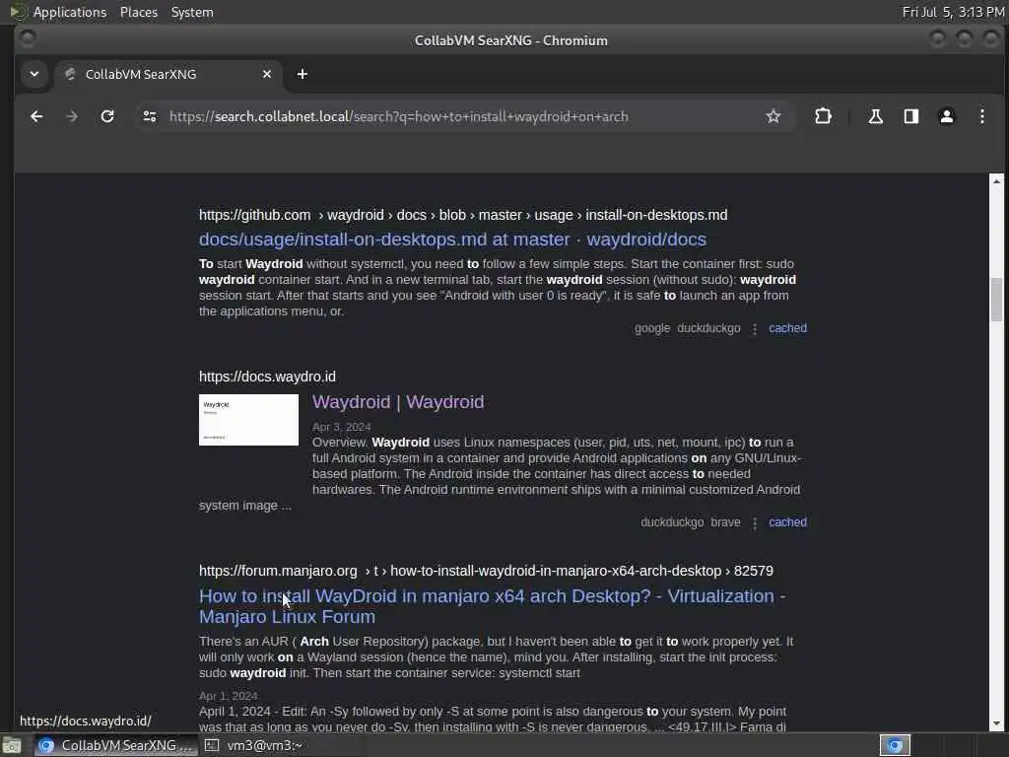The image size is (1009, 757).
Task: Open more options dots for GitHub result
Action: tap(755, 329)
